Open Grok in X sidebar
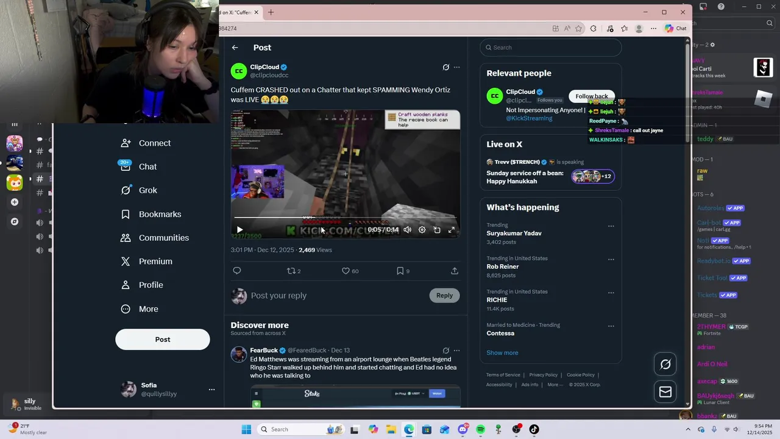Screen dimensions: 780x439 [139, 190]
